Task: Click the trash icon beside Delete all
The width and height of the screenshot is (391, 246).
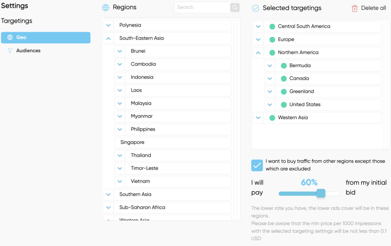Action: pyautogui.click(x=355, y=8)
